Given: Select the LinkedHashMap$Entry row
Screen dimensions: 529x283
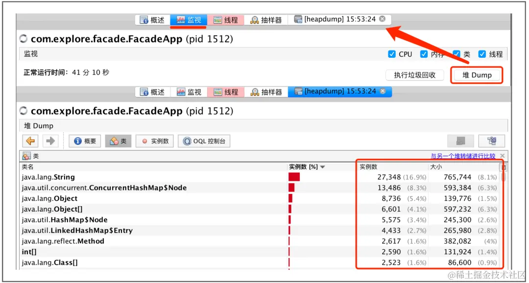Looking at the screenshot, I should click(260, 231).
